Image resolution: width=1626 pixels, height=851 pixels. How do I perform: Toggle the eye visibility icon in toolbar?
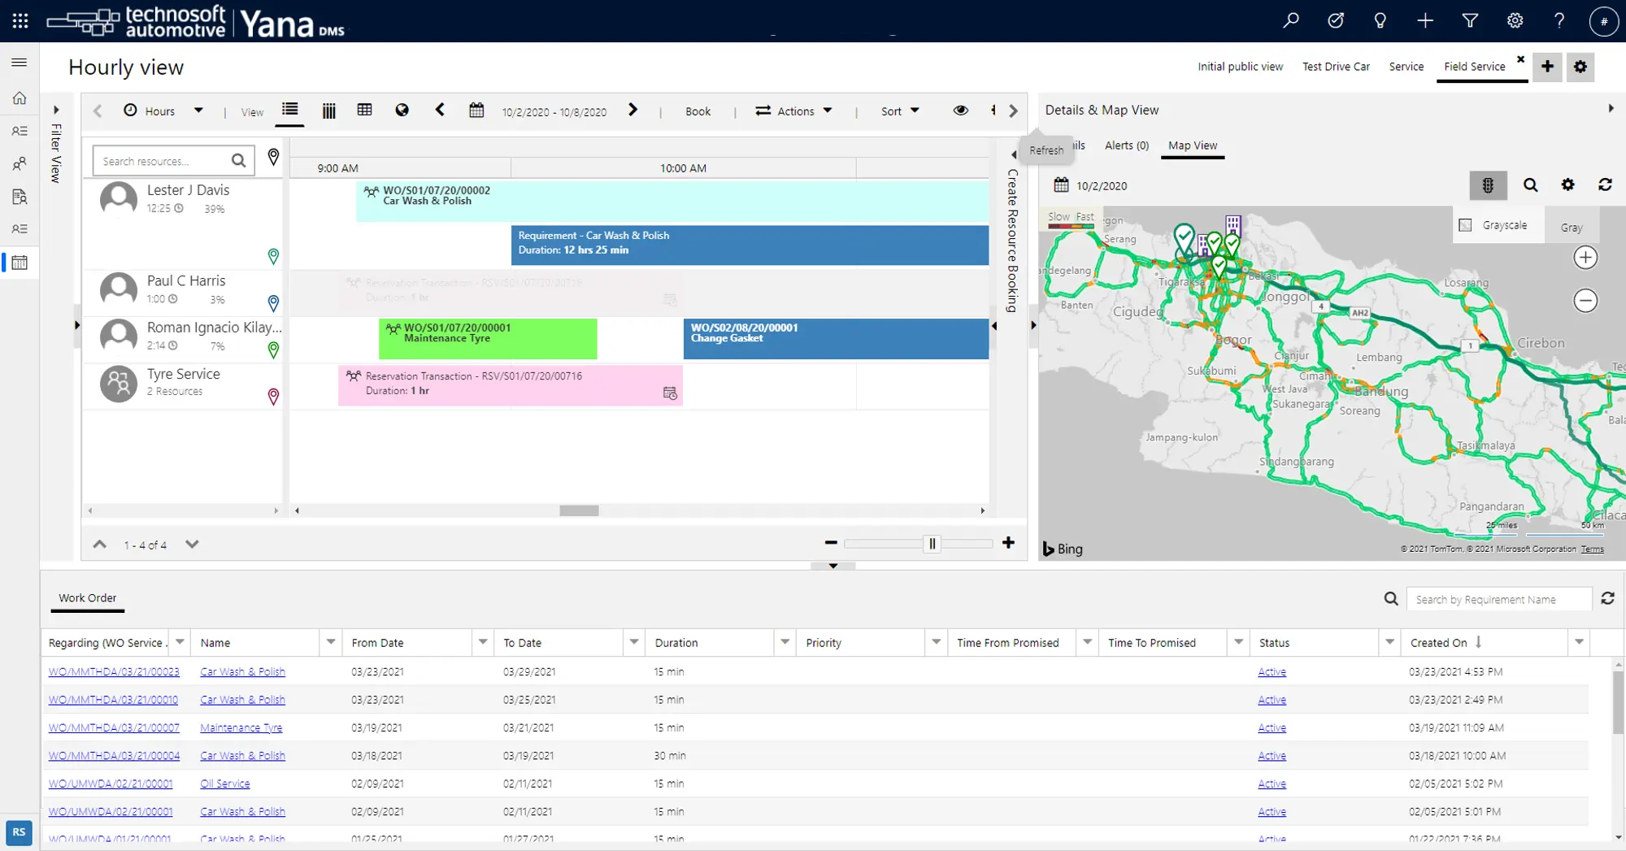coord(960,111)
